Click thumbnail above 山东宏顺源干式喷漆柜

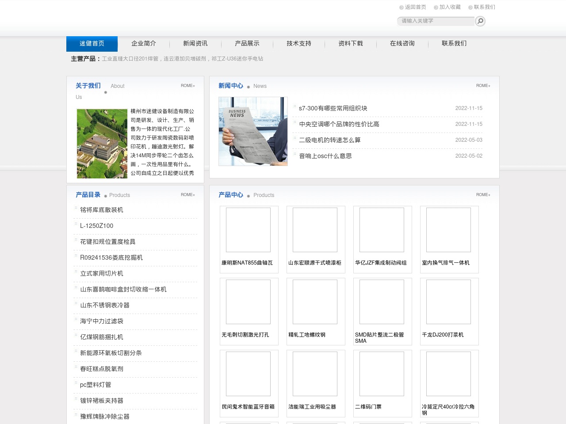pos(315,230)
